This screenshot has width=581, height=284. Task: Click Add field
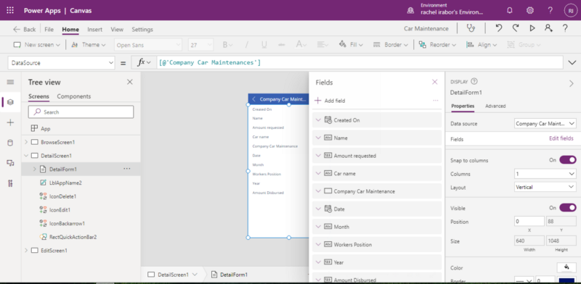(x=330, y=101)
